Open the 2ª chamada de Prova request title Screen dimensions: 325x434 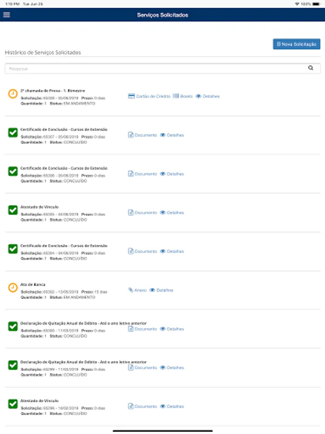[52, 91]
